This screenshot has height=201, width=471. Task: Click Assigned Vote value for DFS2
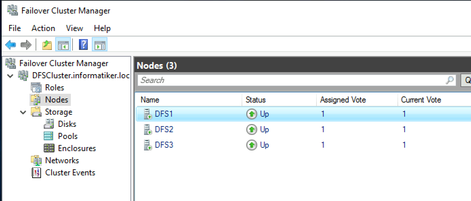click(323, 130)
